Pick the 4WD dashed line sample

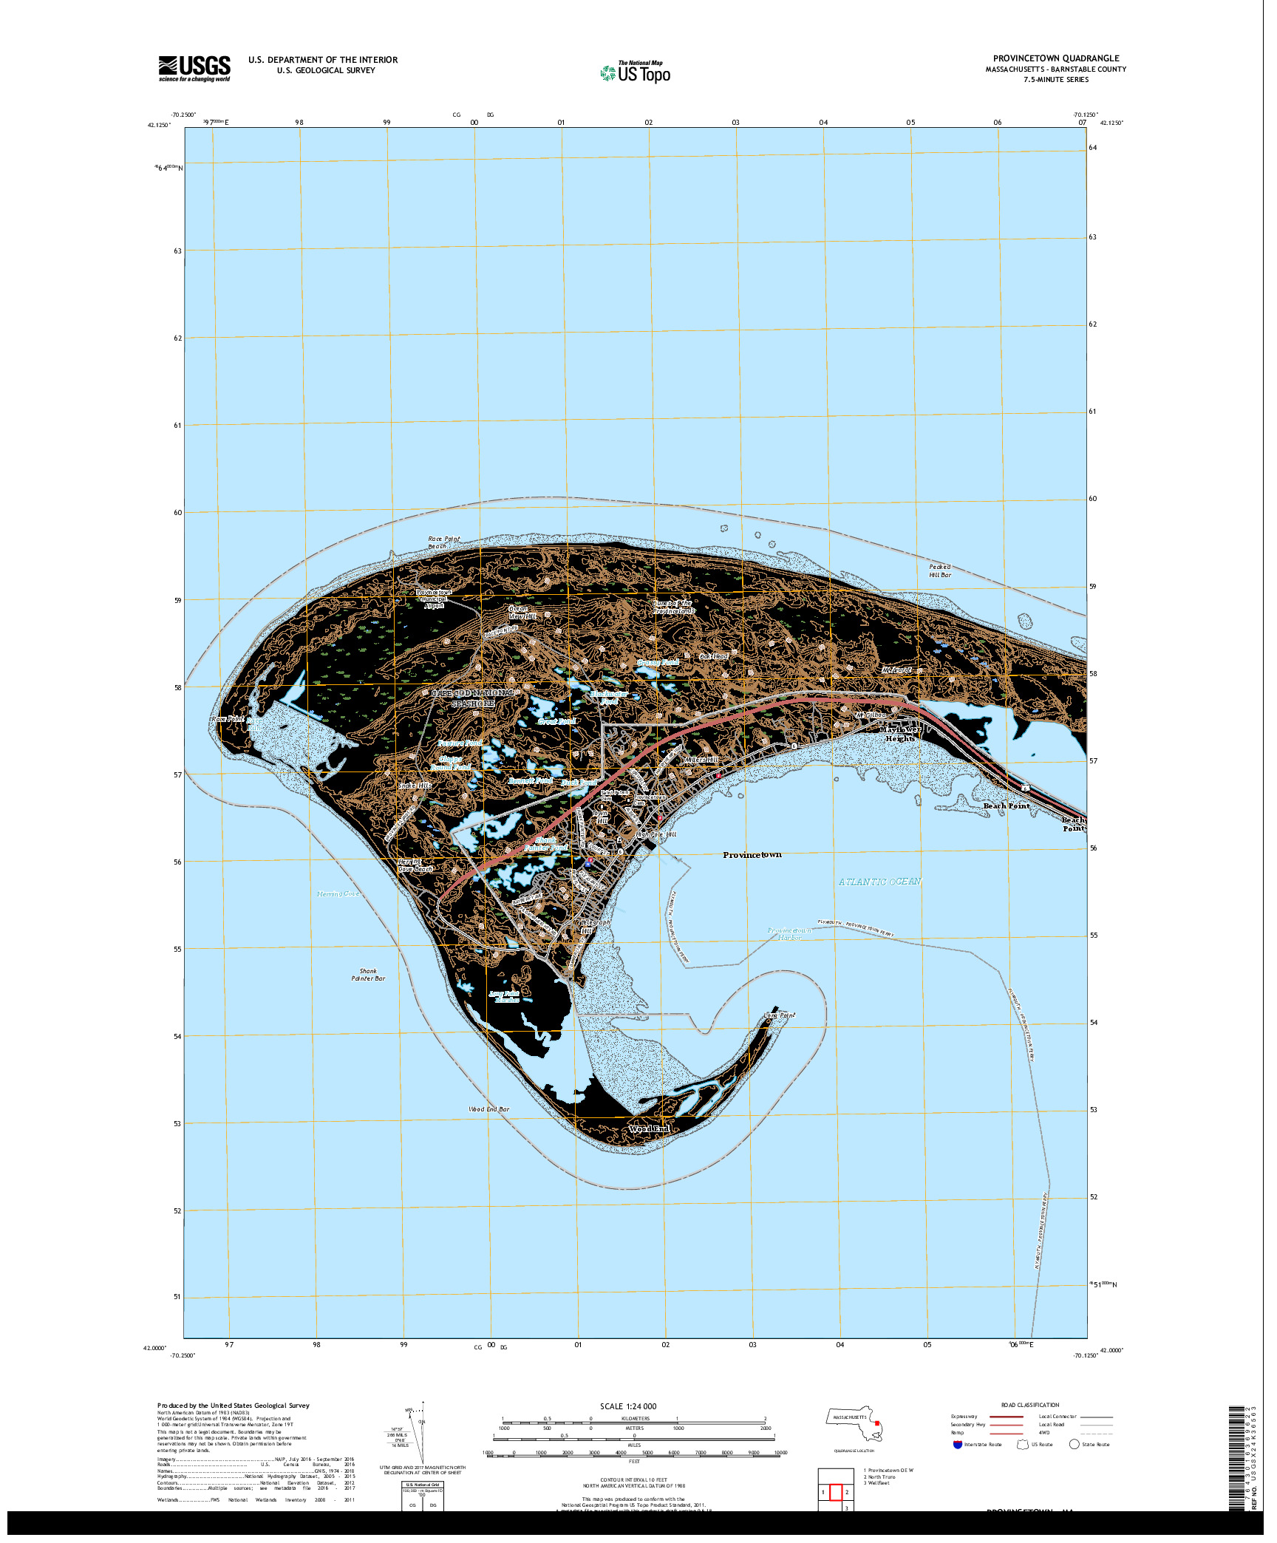(1096, 1433)
